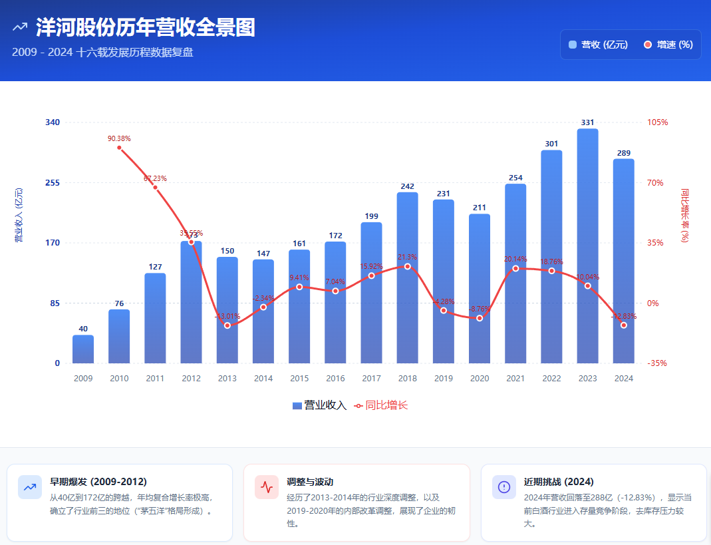This screenshot has width=711, height=545.
Task: Click the 调整与波动 card heading
Action: [x=310, y=482]
